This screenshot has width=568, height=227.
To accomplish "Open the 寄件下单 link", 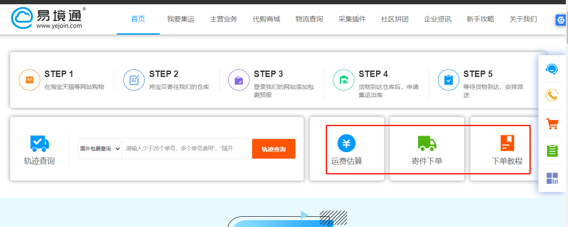I will (x=427, y=161).
